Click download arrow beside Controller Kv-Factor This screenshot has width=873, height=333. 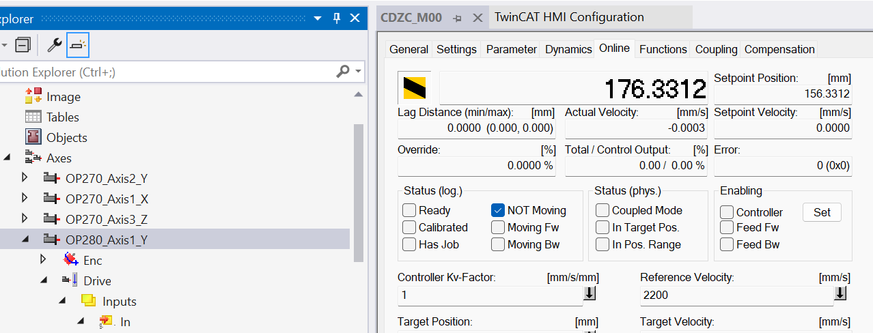590,293
